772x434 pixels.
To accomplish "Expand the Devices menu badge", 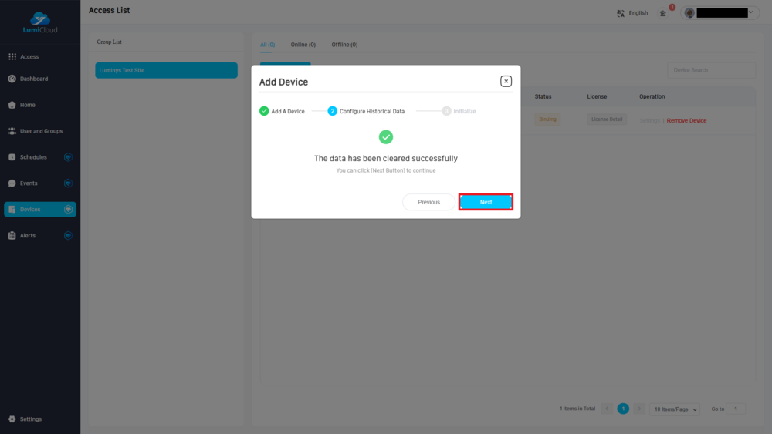I will (68, 209).
